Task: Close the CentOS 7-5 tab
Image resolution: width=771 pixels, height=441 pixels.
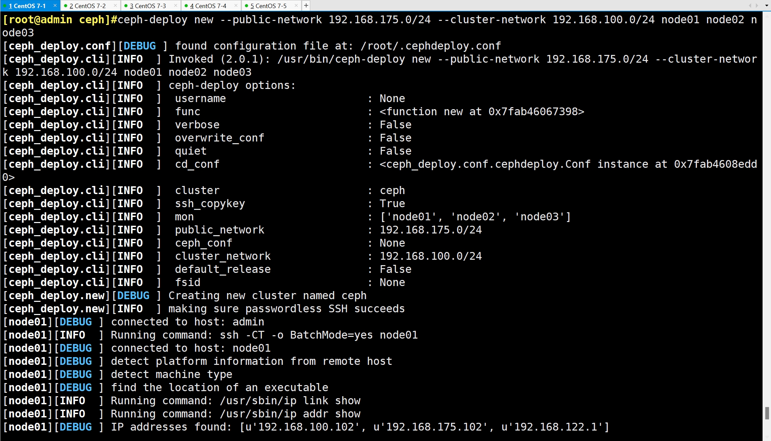Action: 296,5
